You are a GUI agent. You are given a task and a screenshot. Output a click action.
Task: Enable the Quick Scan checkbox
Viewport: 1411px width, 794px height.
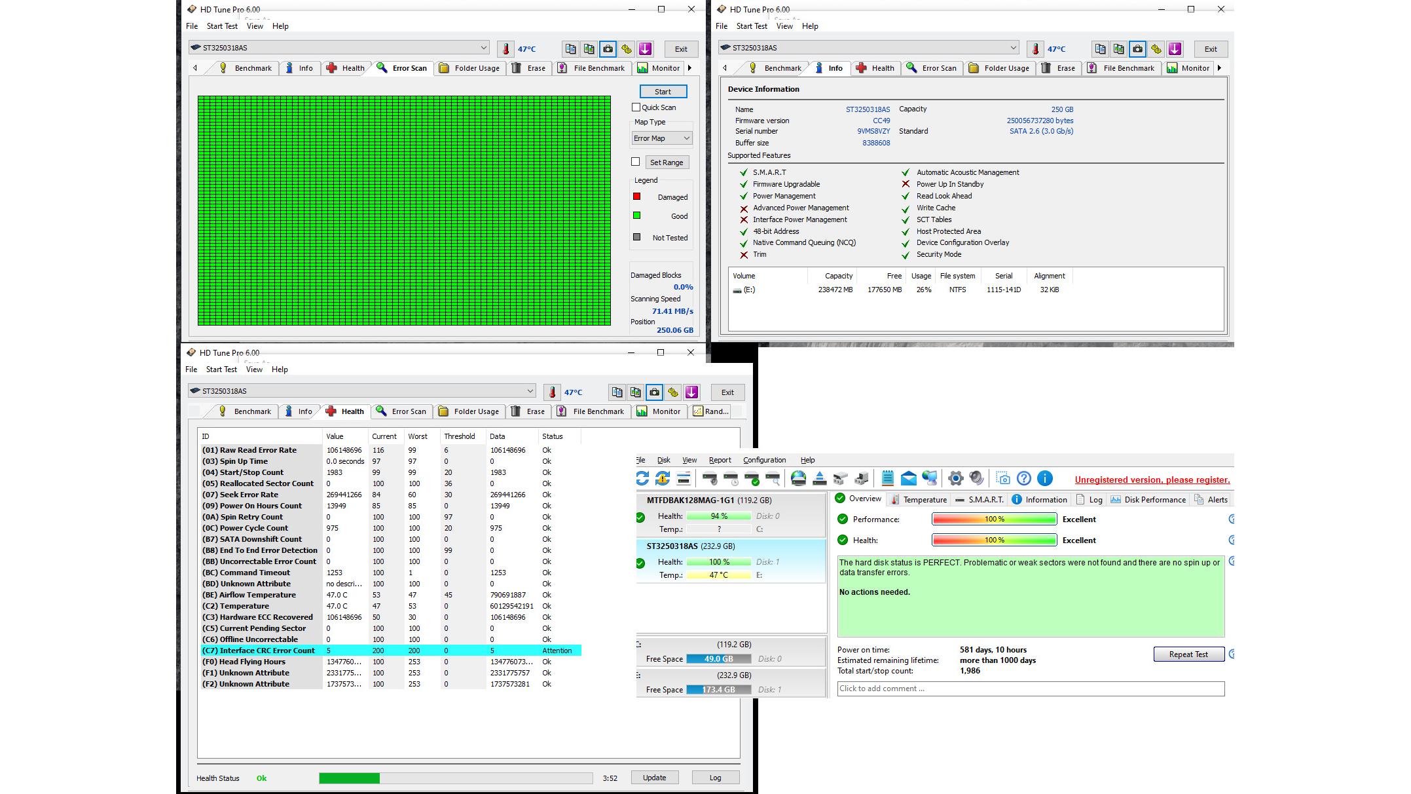point(636,107)
